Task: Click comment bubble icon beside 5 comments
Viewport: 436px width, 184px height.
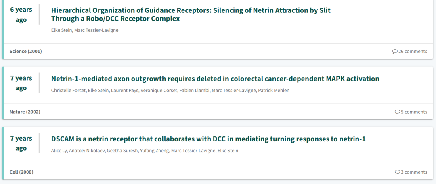Action: 397,112
